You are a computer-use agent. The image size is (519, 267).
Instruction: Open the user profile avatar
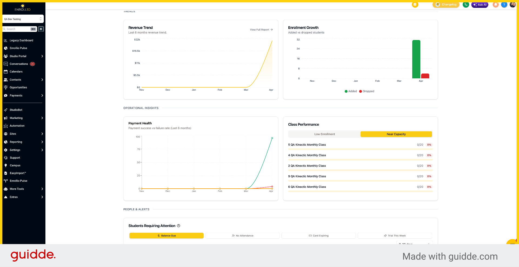coord(513,5)
